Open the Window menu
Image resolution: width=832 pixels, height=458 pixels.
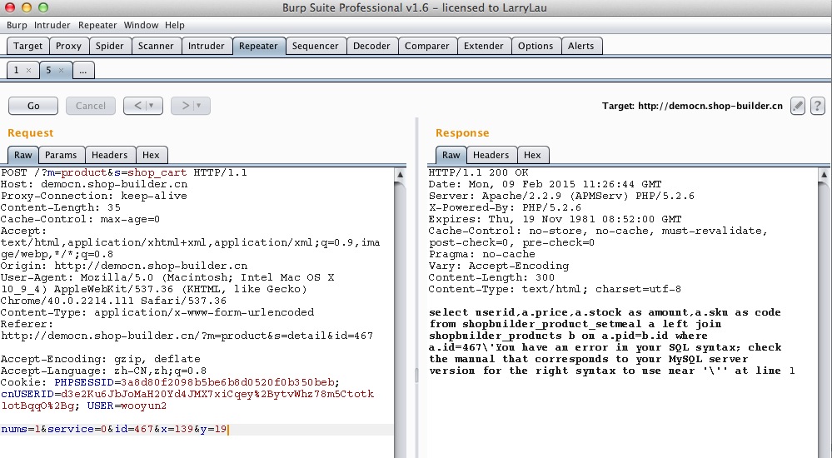(141, 25)
